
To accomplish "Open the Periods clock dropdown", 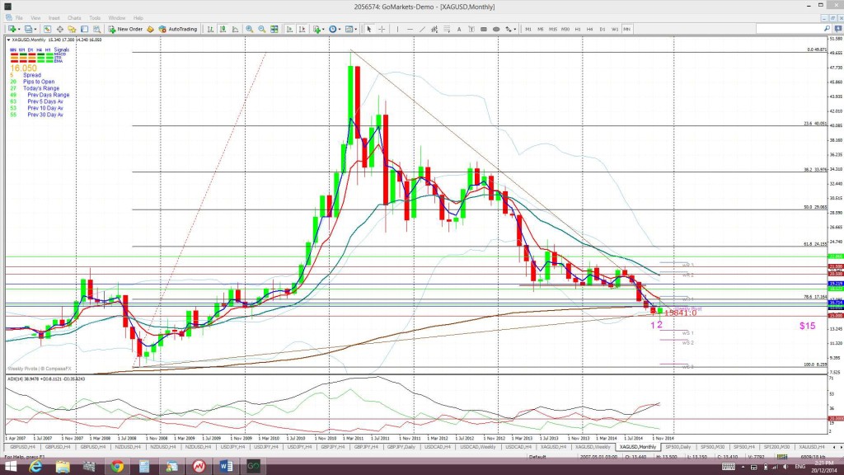I will pyautogui.click(x=335, y=29).
